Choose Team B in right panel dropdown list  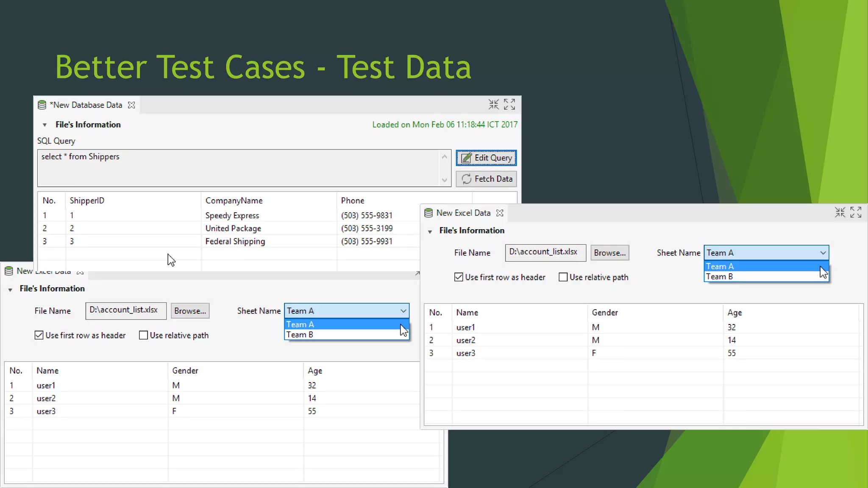766,276
